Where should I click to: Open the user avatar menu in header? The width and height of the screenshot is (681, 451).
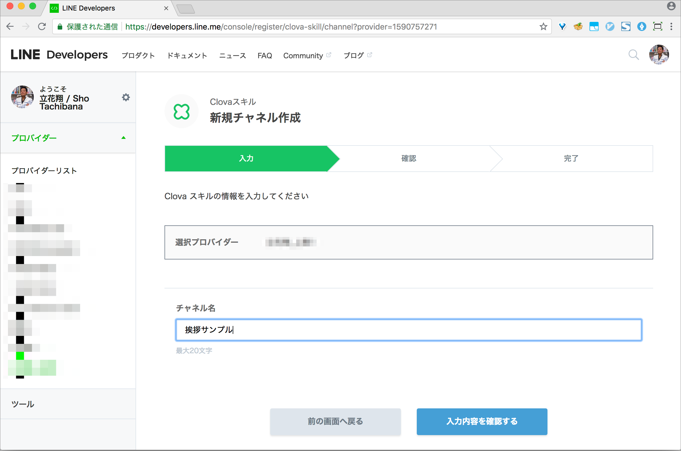(659, 55)
